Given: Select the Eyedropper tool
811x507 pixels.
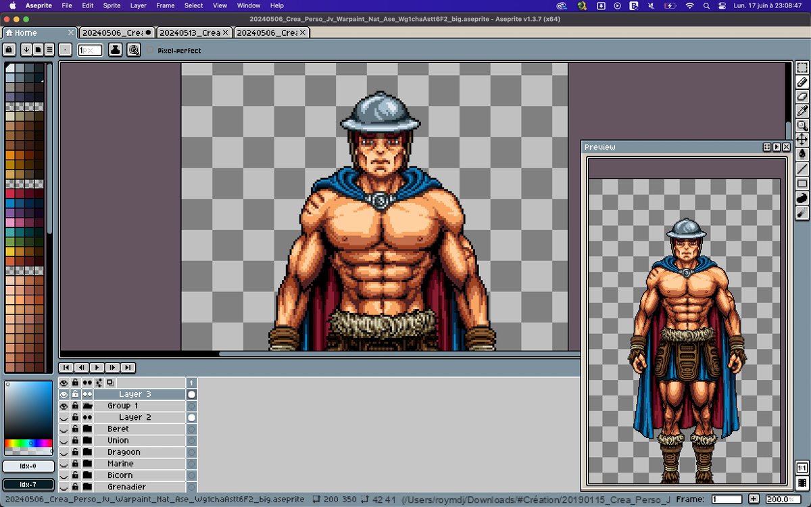Looking at the screenshot, I should pyautogui.click(x=802, y=111).
